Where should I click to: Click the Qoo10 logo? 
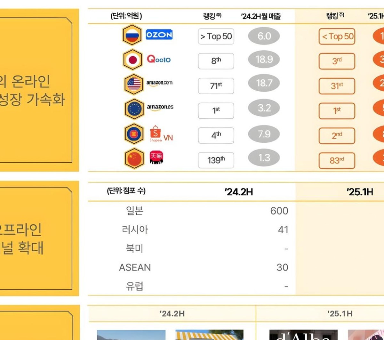[159, 59]
